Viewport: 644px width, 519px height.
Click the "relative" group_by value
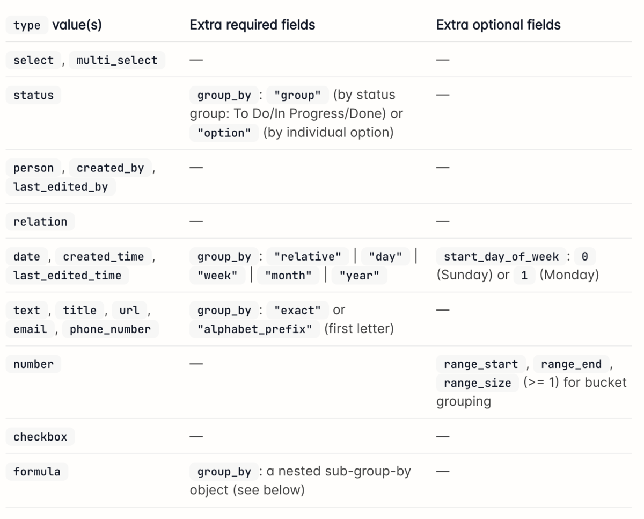(x=307, y=256)
